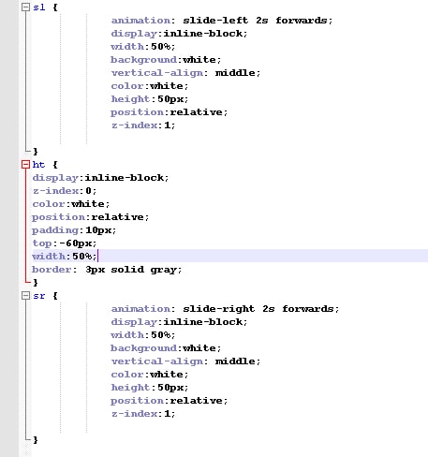Collapse the ht rule fold marker
Screen dimensions: 428x457
point(25,165)
